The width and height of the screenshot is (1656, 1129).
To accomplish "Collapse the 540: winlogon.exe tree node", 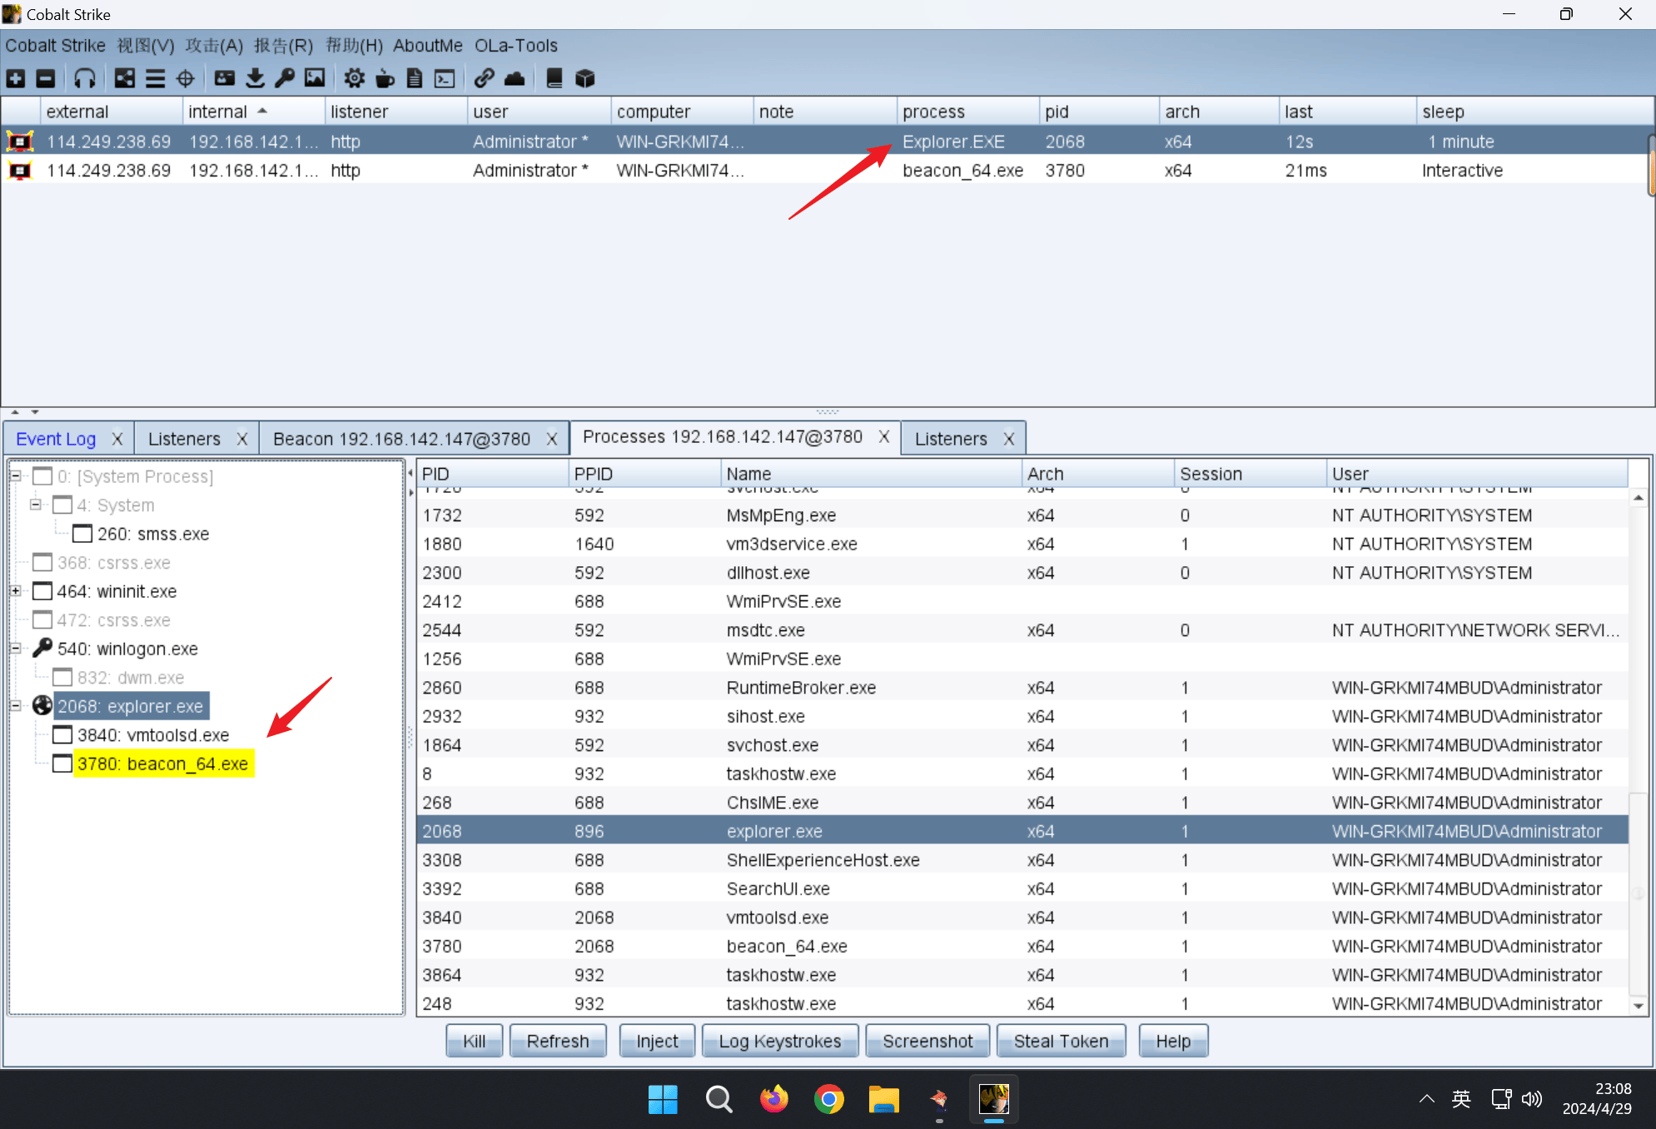I will (x=15, y=649).
